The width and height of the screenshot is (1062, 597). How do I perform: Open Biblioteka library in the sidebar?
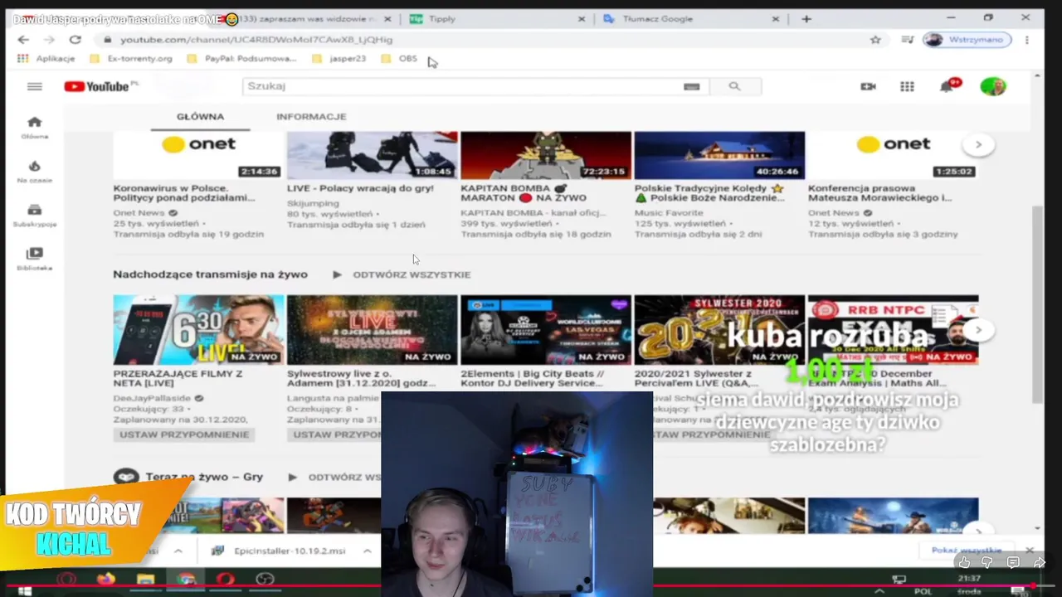tap(34, 259)
